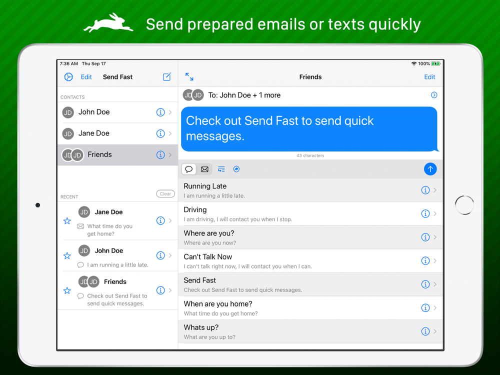500x375 pixels.
Task: Open info for Driving message
Action: click(425, 213)
